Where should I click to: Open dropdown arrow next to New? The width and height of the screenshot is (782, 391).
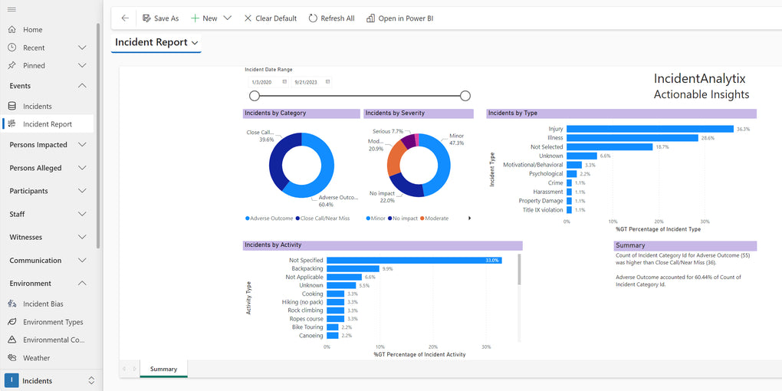pyautogui.click(x=228, y=18)
